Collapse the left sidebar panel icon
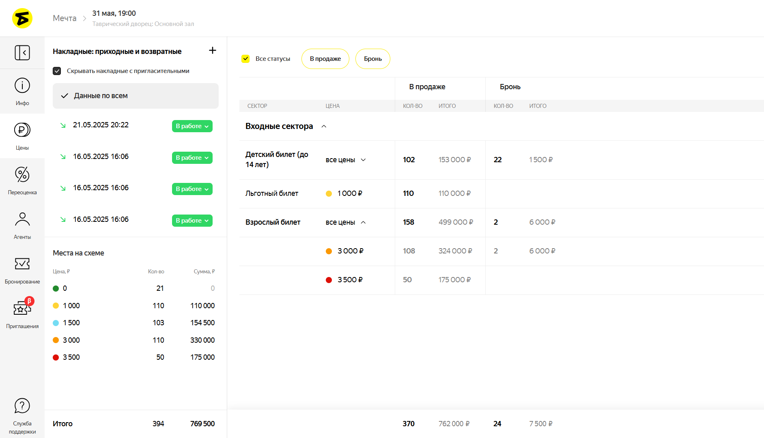 coord(22,53)
